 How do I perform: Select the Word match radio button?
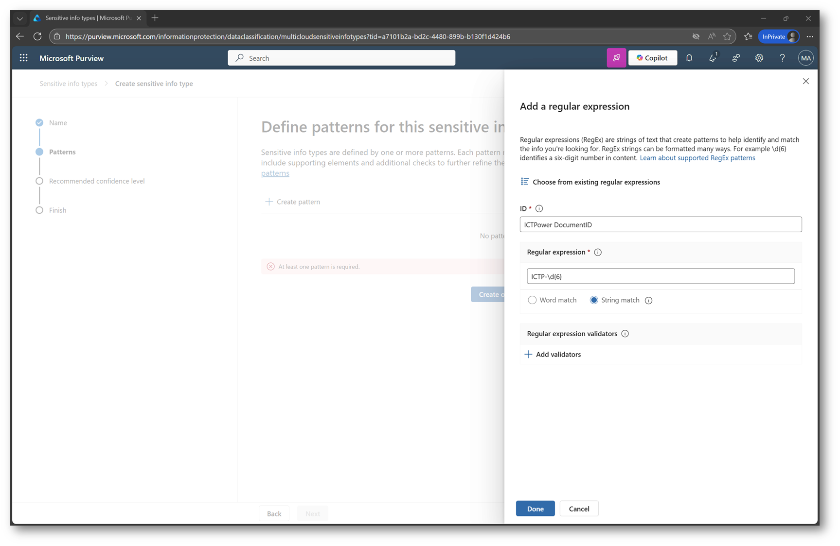pyautogui.click(x=532, y=300)
